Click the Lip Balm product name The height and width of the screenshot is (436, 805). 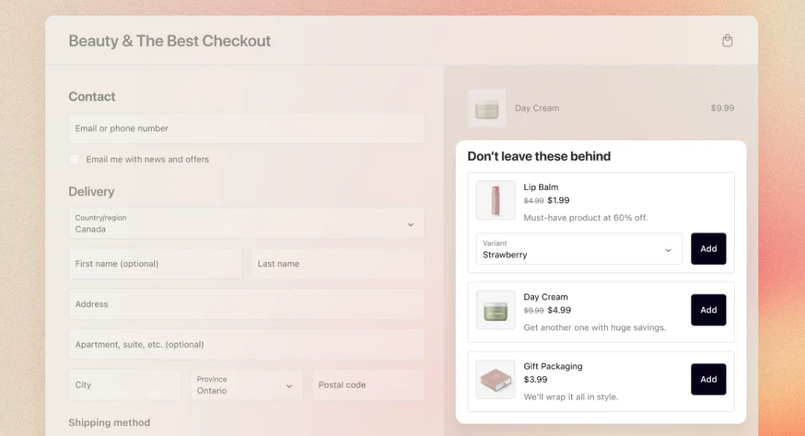coord(541,187)
